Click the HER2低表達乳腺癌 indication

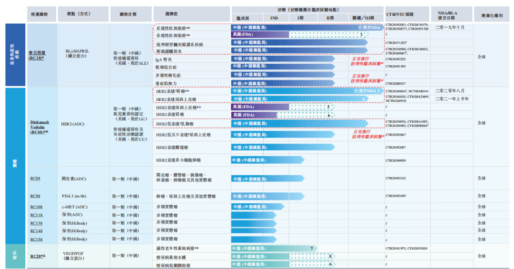click(175, 124)
